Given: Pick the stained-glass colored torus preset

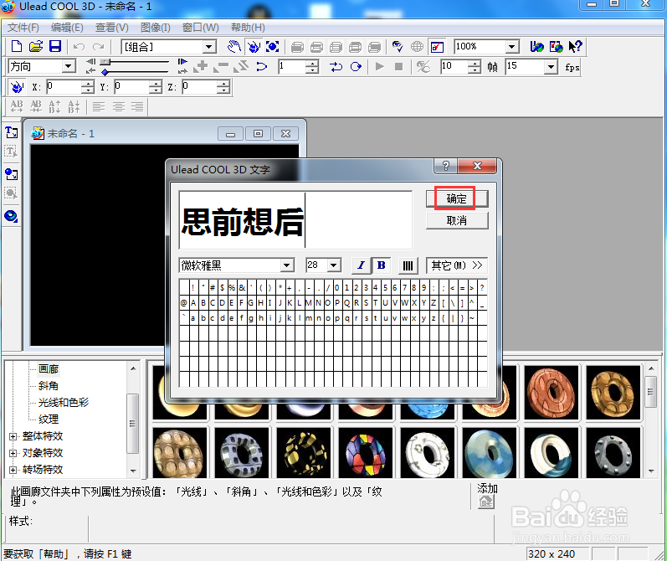Looking at the screenshot, I should click(x=366, y=453).
